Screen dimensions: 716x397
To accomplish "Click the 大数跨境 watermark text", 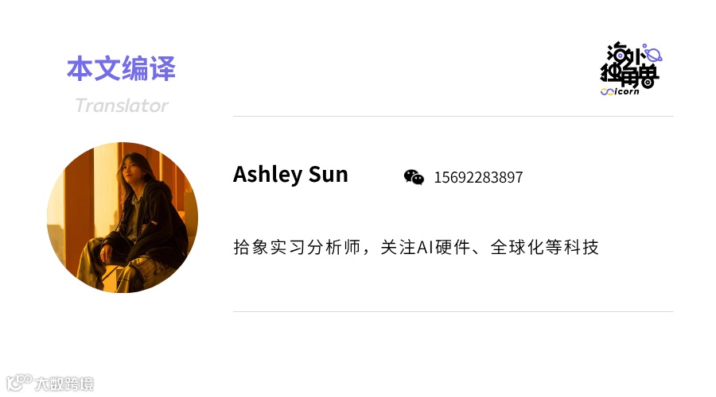I will [64, 384].
